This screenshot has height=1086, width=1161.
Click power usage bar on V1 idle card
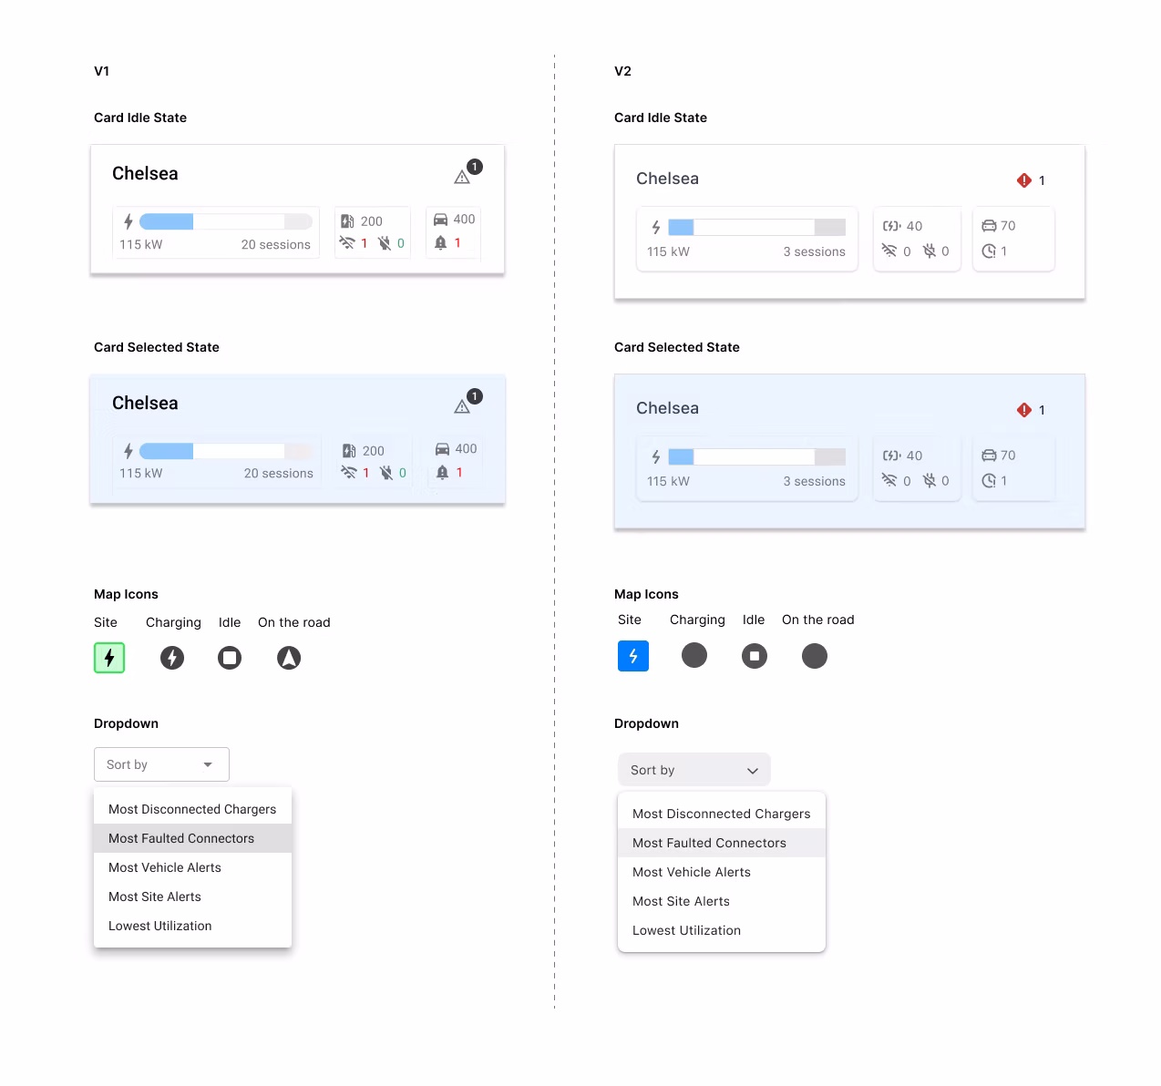[226, 221]
